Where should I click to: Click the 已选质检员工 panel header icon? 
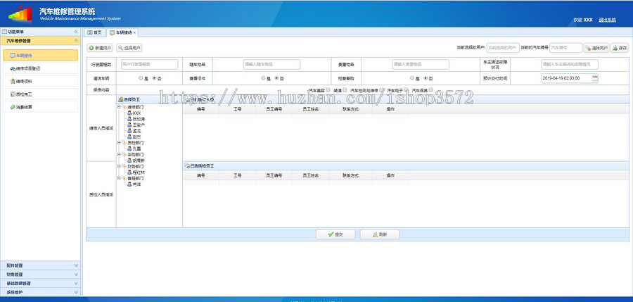(x=187, y=165)
